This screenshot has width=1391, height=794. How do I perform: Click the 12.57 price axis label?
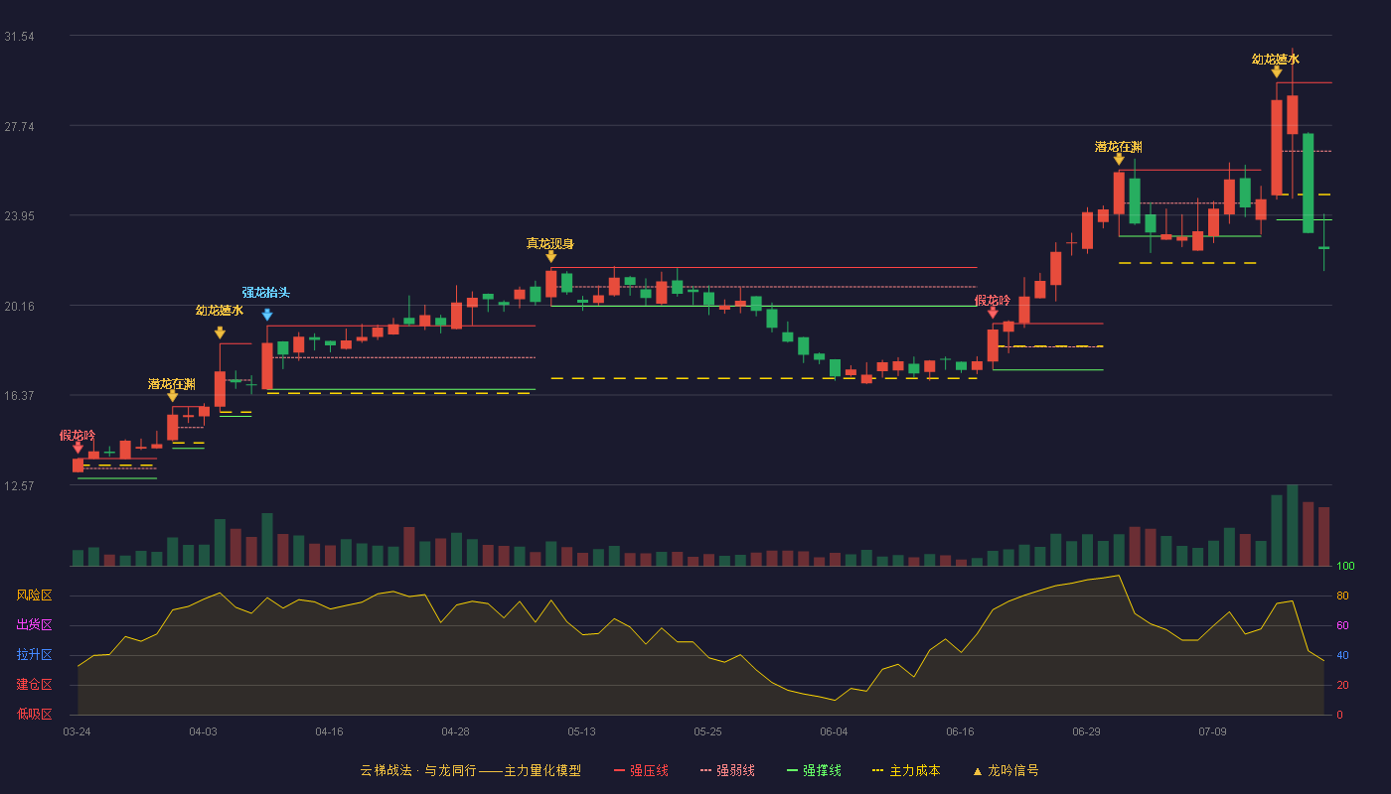(19, 486)
